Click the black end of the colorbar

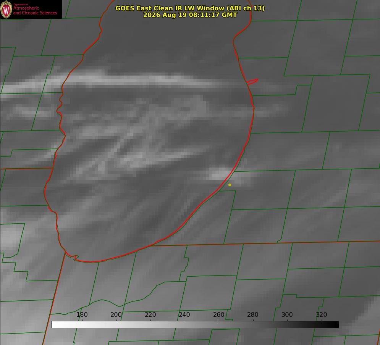coord(336,325)
